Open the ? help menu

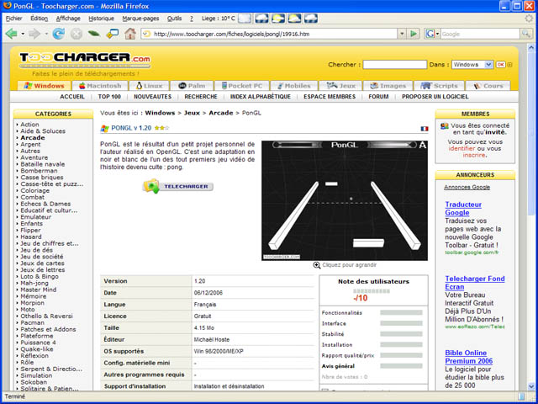click(x=192, y=19)
